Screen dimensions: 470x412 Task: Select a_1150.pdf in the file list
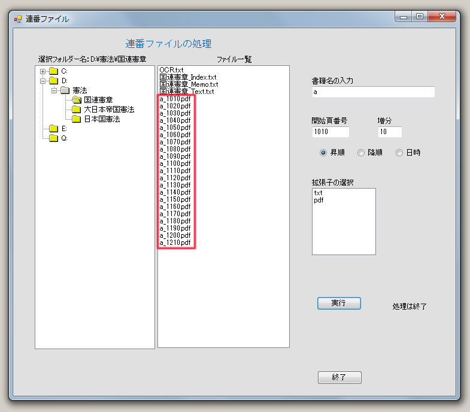coord(175,199)
